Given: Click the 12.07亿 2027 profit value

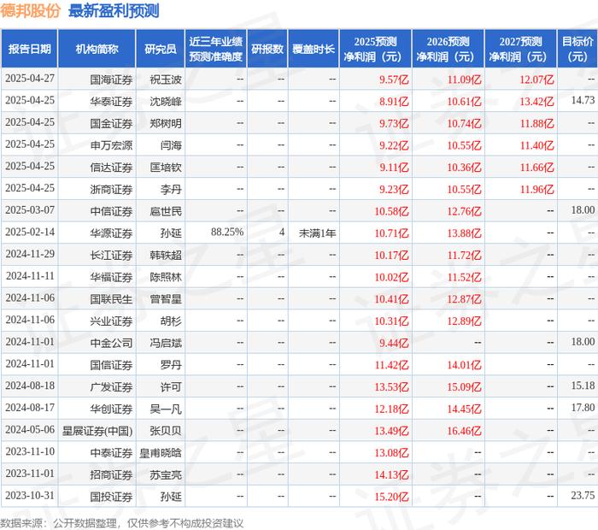Looking at the screenshot, I should point(536,79).
